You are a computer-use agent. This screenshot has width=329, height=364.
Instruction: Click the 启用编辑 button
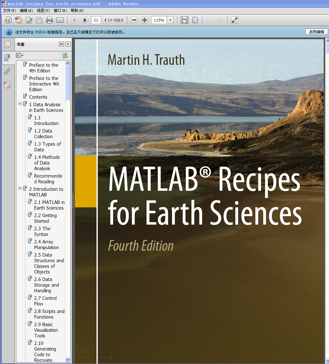(316, 32)
